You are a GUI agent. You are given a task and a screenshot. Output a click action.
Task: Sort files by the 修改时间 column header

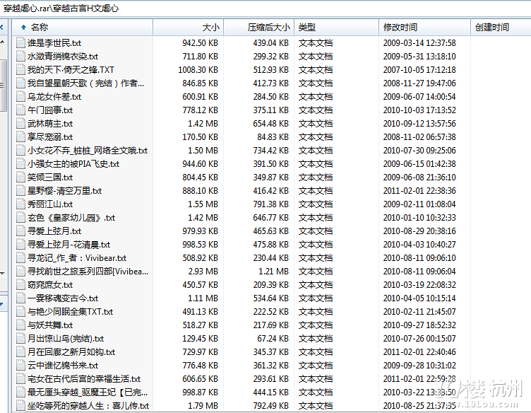coord(424,27)
